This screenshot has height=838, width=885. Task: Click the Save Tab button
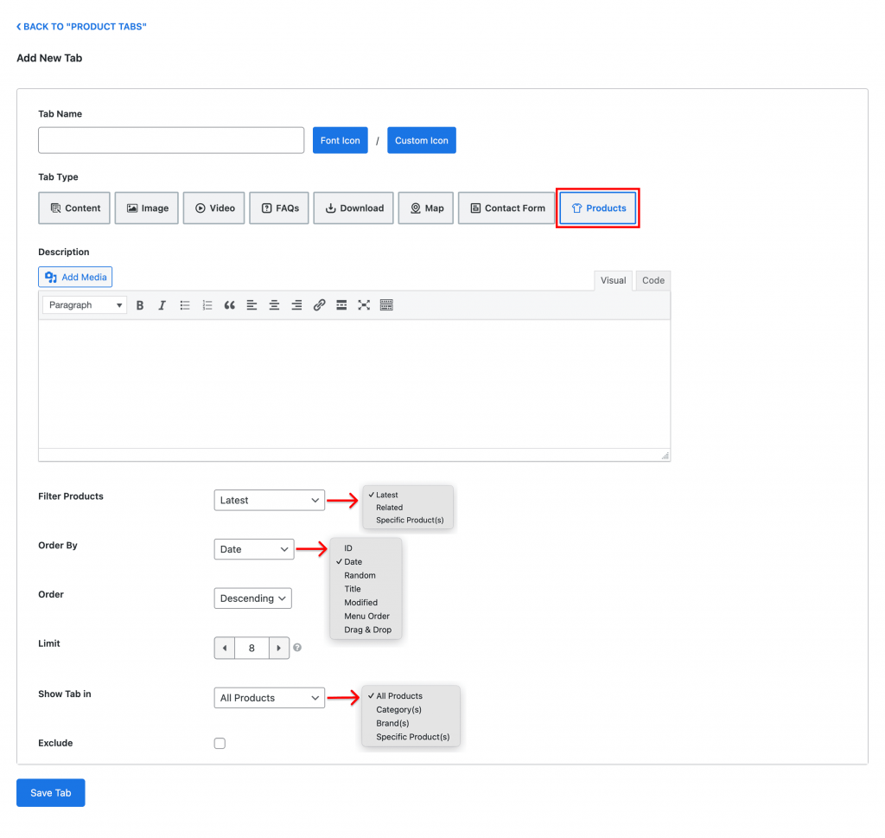[51, 793]
